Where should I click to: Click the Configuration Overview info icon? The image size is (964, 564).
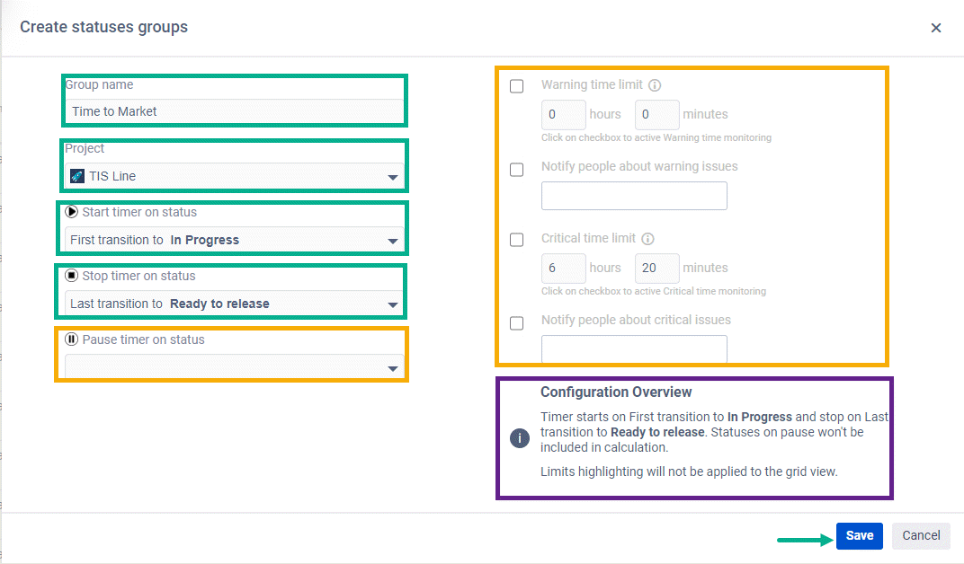pos(520,438)
